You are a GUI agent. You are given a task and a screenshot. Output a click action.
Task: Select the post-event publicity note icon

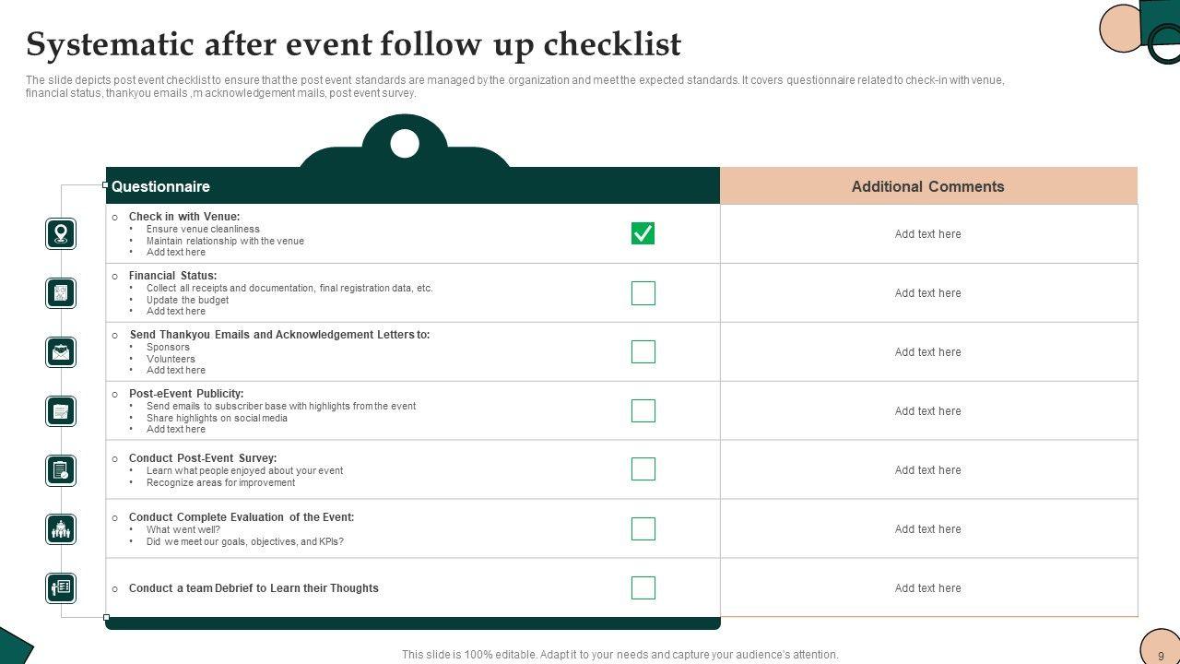click(61, 411)
